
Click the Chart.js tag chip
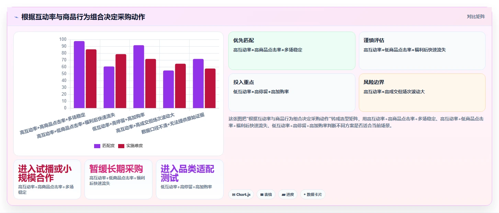click(x=241, y=194)
